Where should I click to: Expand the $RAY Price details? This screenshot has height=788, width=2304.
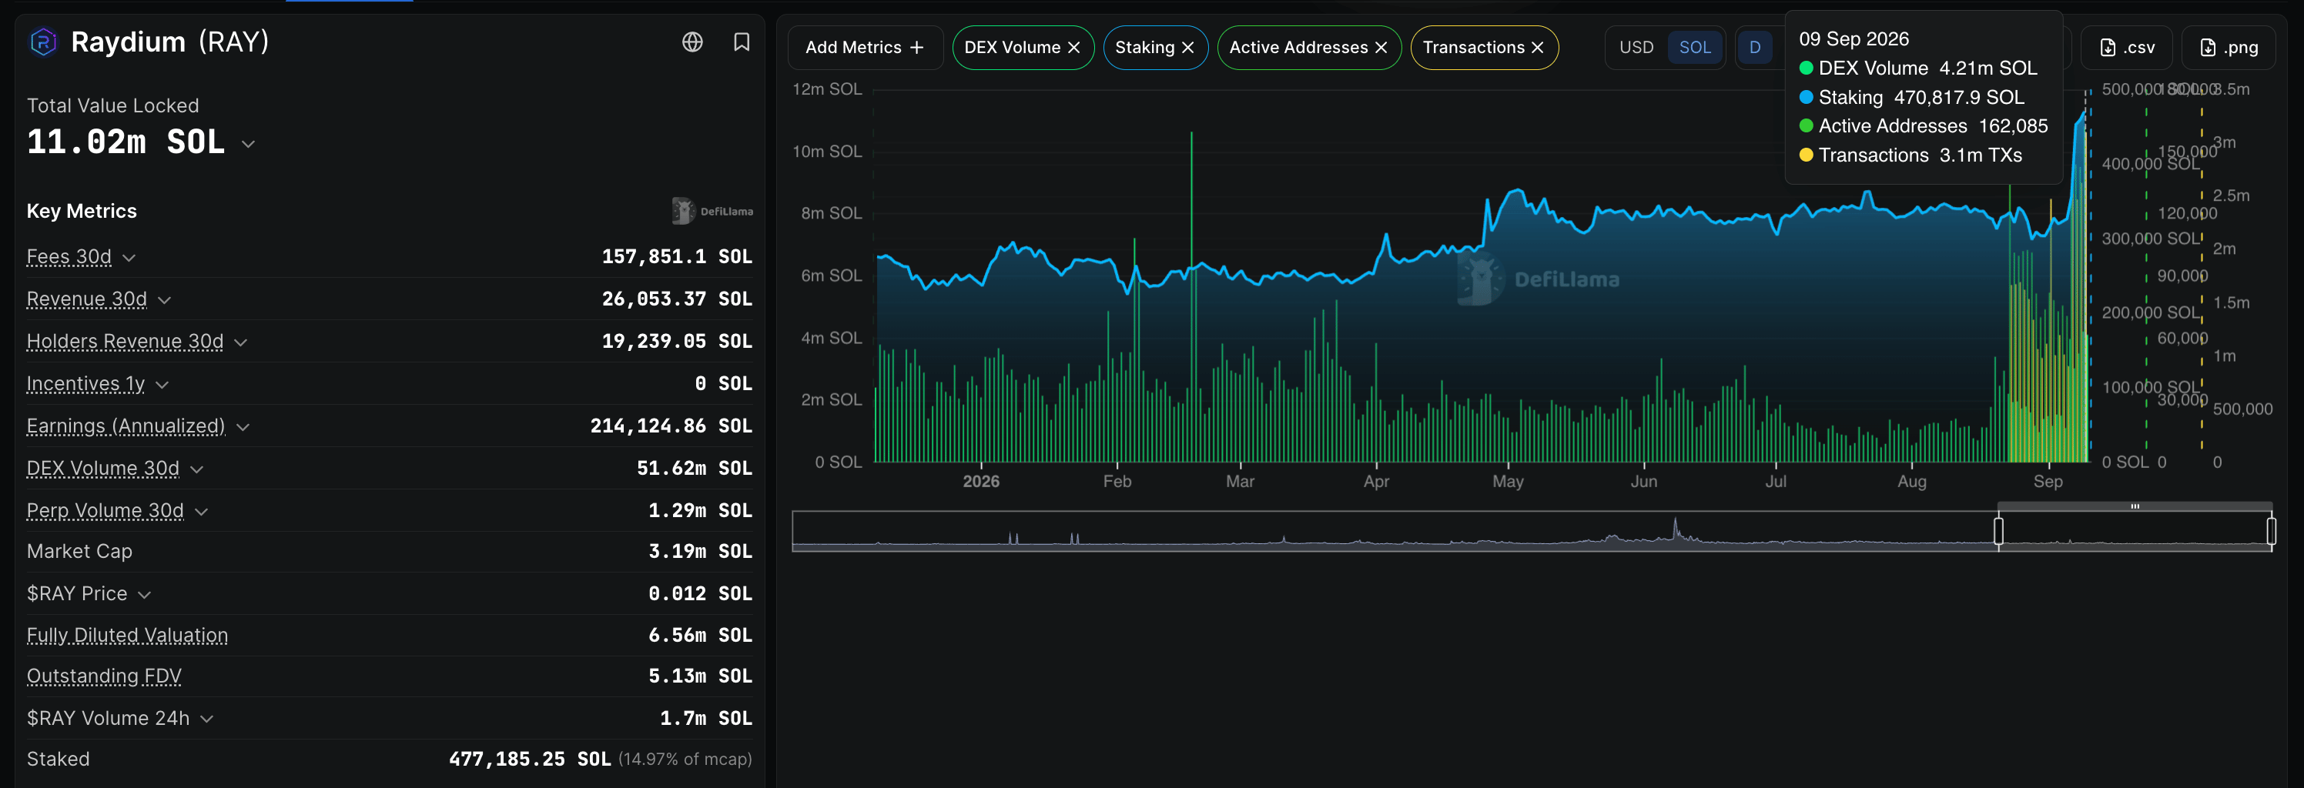tap(144, 594)
